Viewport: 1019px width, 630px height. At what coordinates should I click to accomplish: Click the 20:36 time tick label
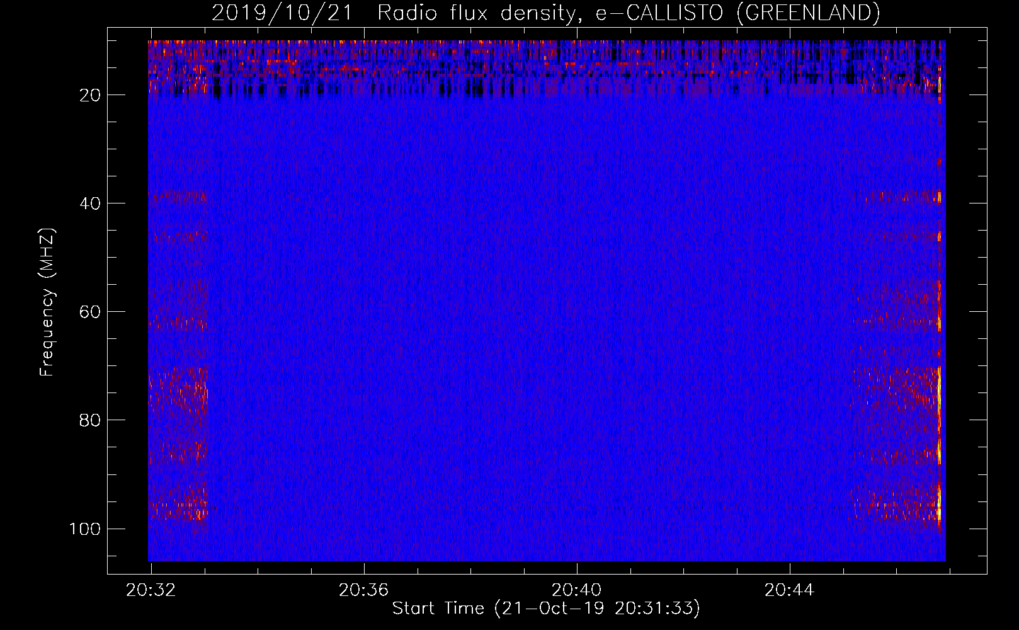[363, 590]
